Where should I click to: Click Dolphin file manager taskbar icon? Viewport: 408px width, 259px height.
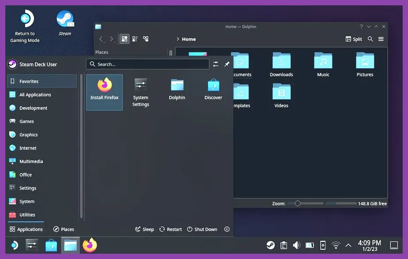coord(71,245)
